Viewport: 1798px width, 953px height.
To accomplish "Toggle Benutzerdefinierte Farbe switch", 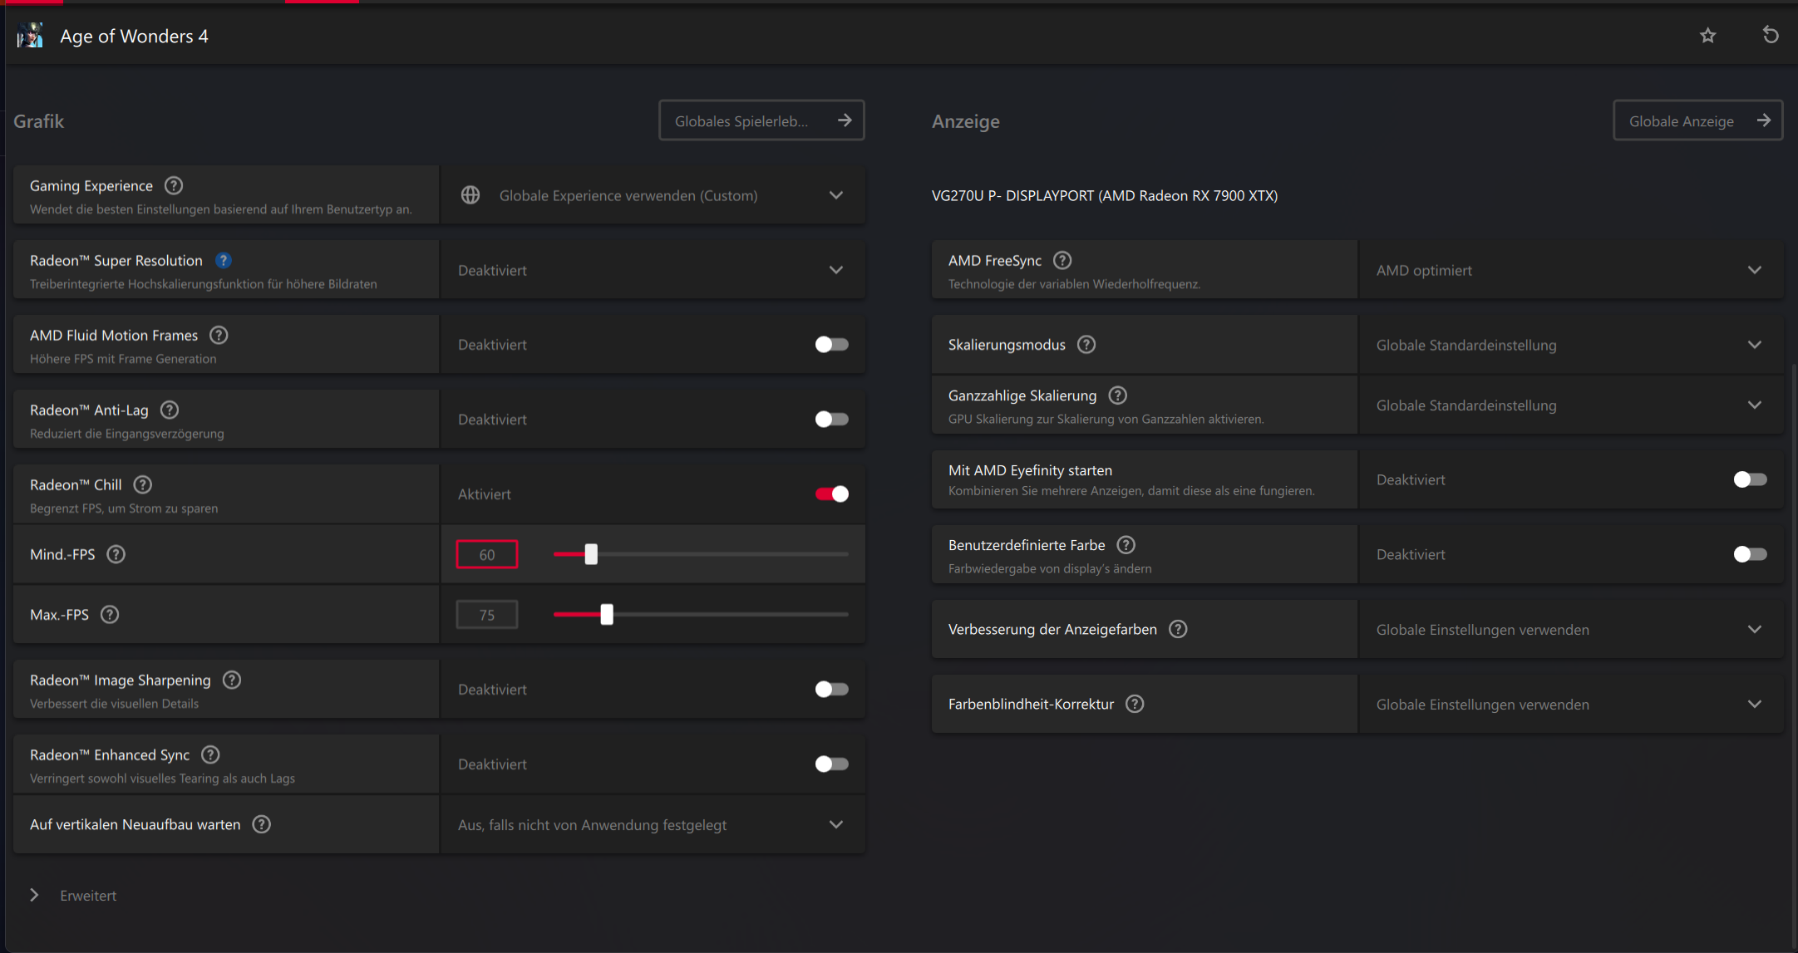I will click(1750, 554).
